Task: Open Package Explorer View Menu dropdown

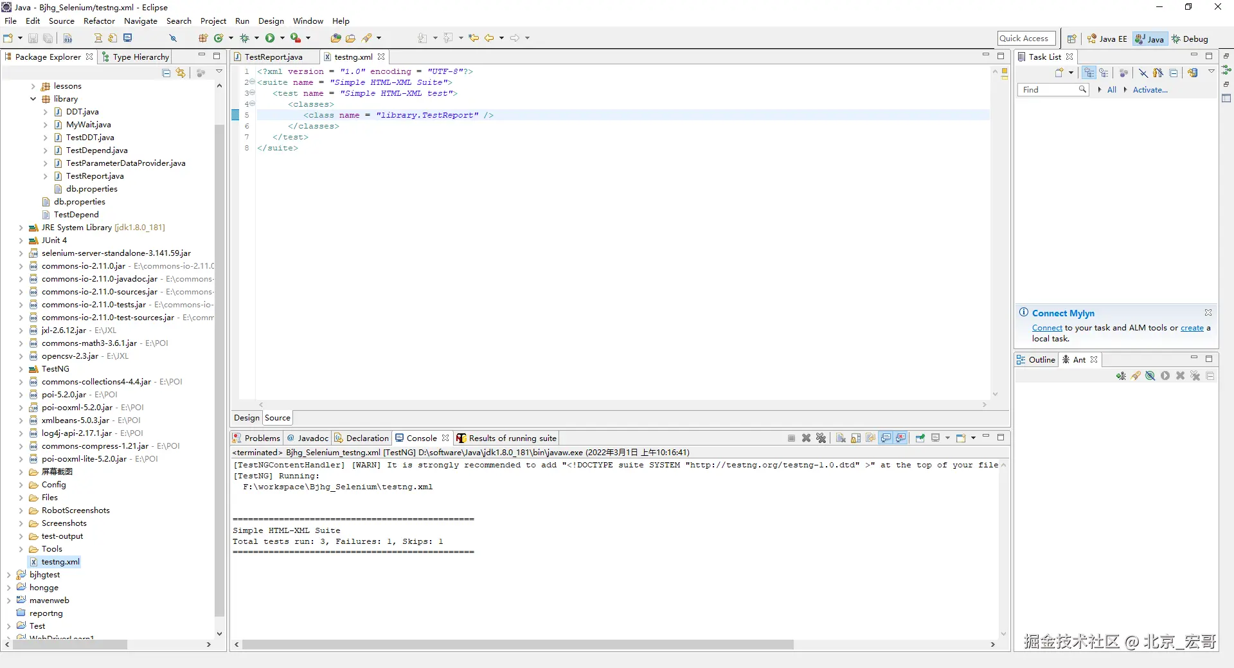Action: [219, 72]
